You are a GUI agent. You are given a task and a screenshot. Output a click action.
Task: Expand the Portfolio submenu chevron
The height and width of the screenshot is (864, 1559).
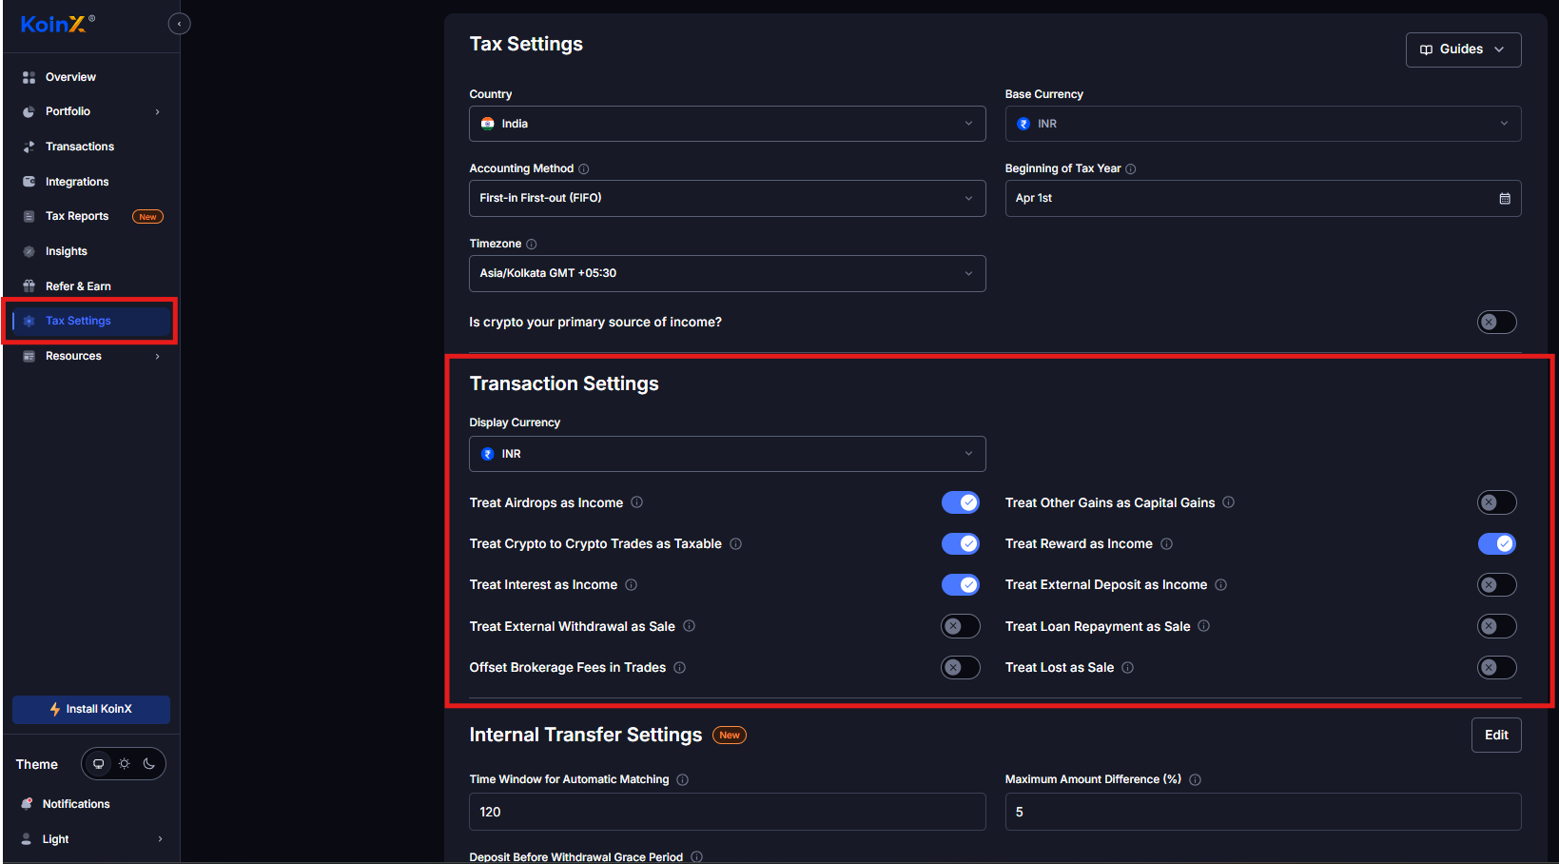[158, 112]
